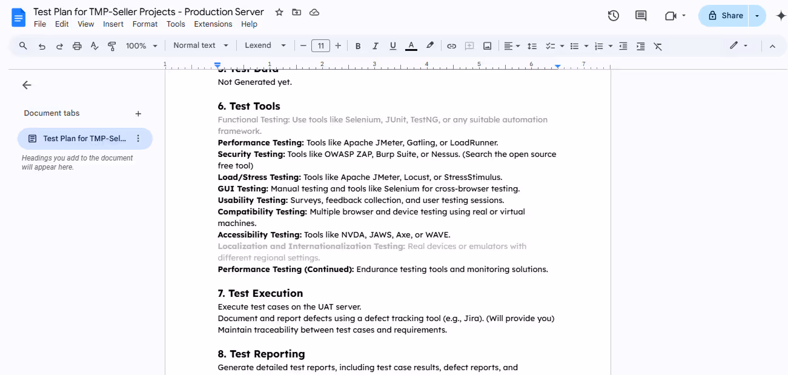The image size is (788, 375).
Task: Close the document tabs sidebar
Action: coord(27,85)
